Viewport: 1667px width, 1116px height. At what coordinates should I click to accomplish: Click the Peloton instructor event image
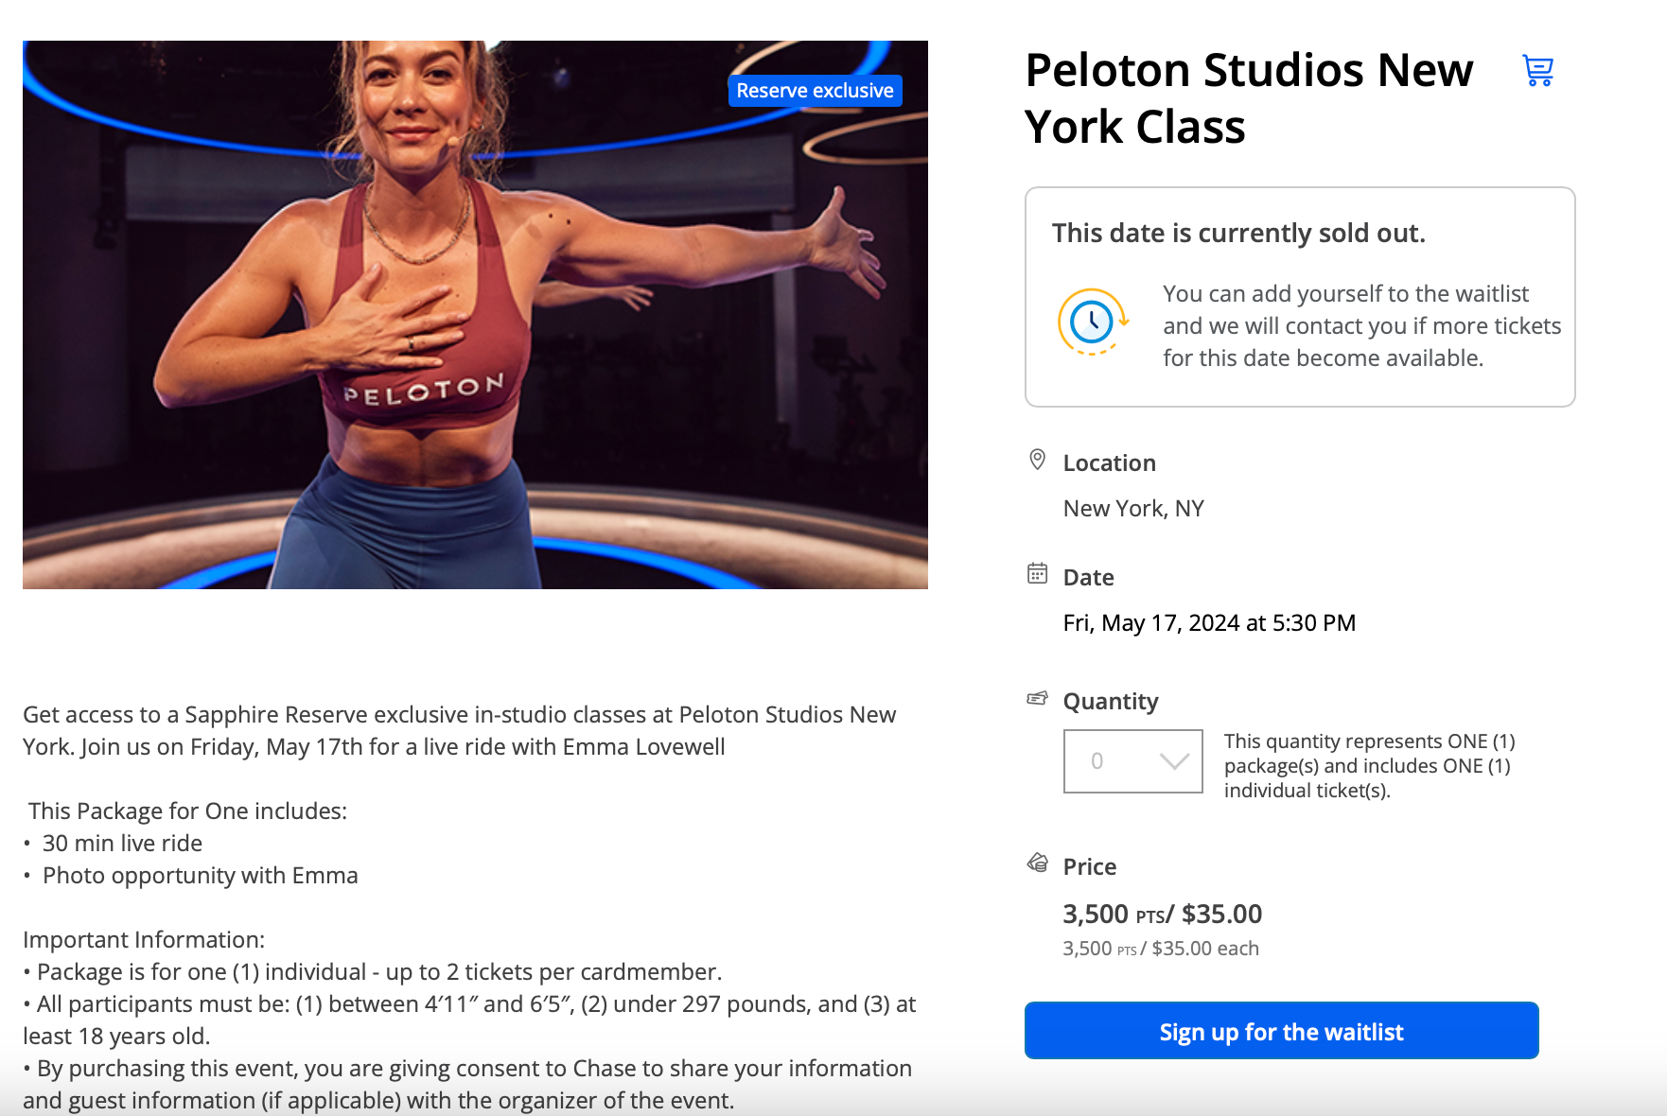(x=475, y=315)
